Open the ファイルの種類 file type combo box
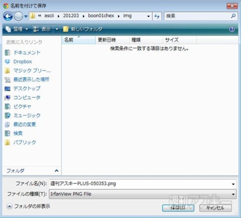 (143, 194)
